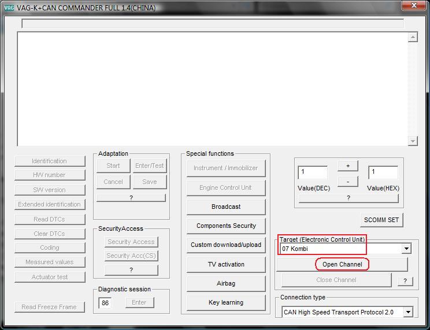The height and width of the screenshot is (330, 430).
Task: Click the Coding button
Action: click(x=50, y=247)
